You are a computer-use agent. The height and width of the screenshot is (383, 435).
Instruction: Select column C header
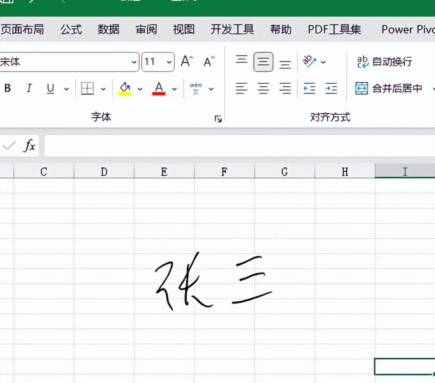tap(44, 171)
